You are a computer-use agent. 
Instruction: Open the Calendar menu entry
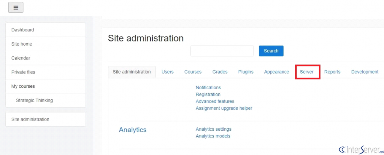[45, 58]
